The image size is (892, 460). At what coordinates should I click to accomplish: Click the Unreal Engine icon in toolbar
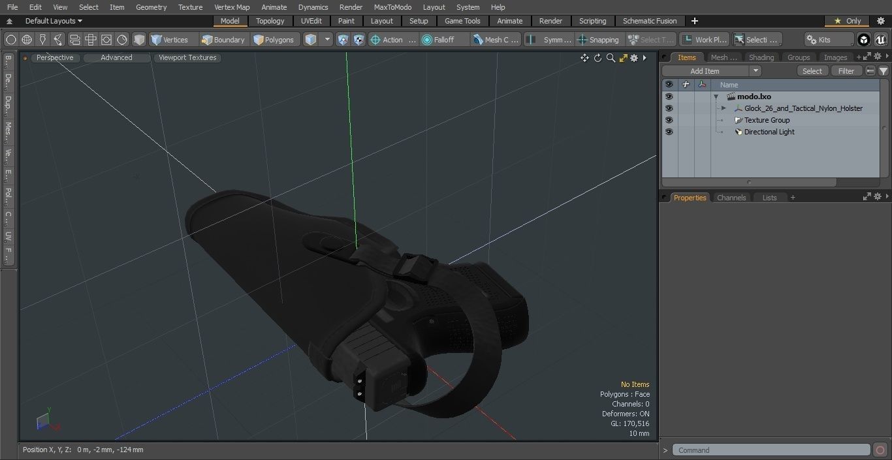click(x=880, y=40)
